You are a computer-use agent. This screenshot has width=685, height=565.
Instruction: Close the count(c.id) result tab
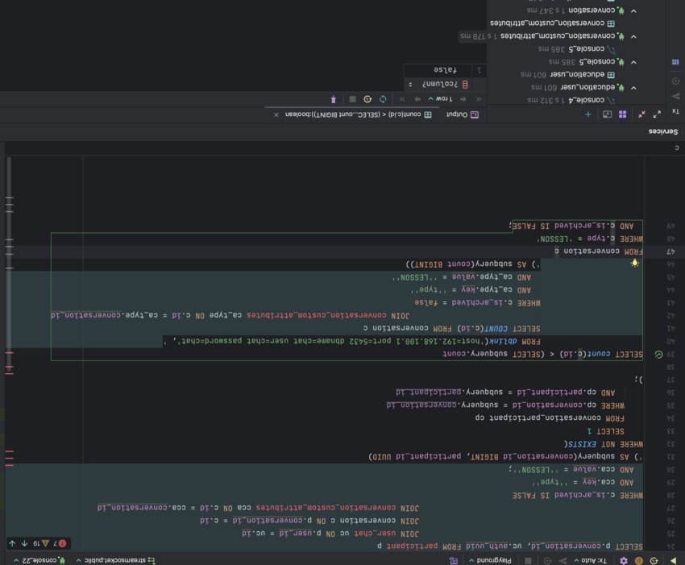coord(276,115)
